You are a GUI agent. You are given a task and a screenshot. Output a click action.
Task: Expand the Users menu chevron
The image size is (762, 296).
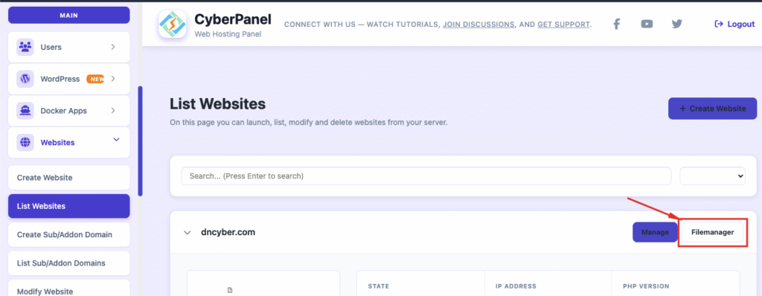(113, 47)
